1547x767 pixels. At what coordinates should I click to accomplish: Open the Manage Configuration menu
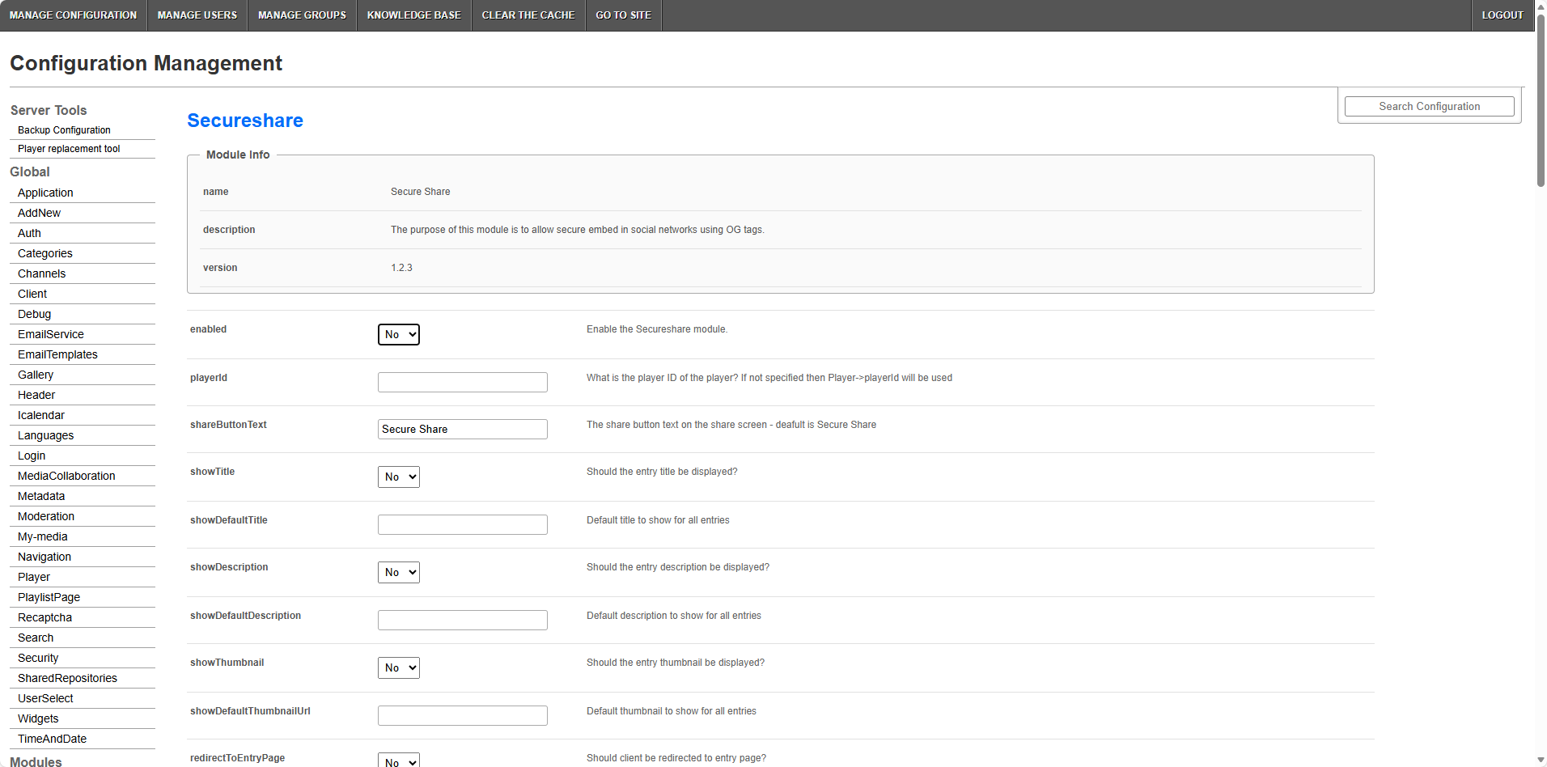click(x=73, y=15)
